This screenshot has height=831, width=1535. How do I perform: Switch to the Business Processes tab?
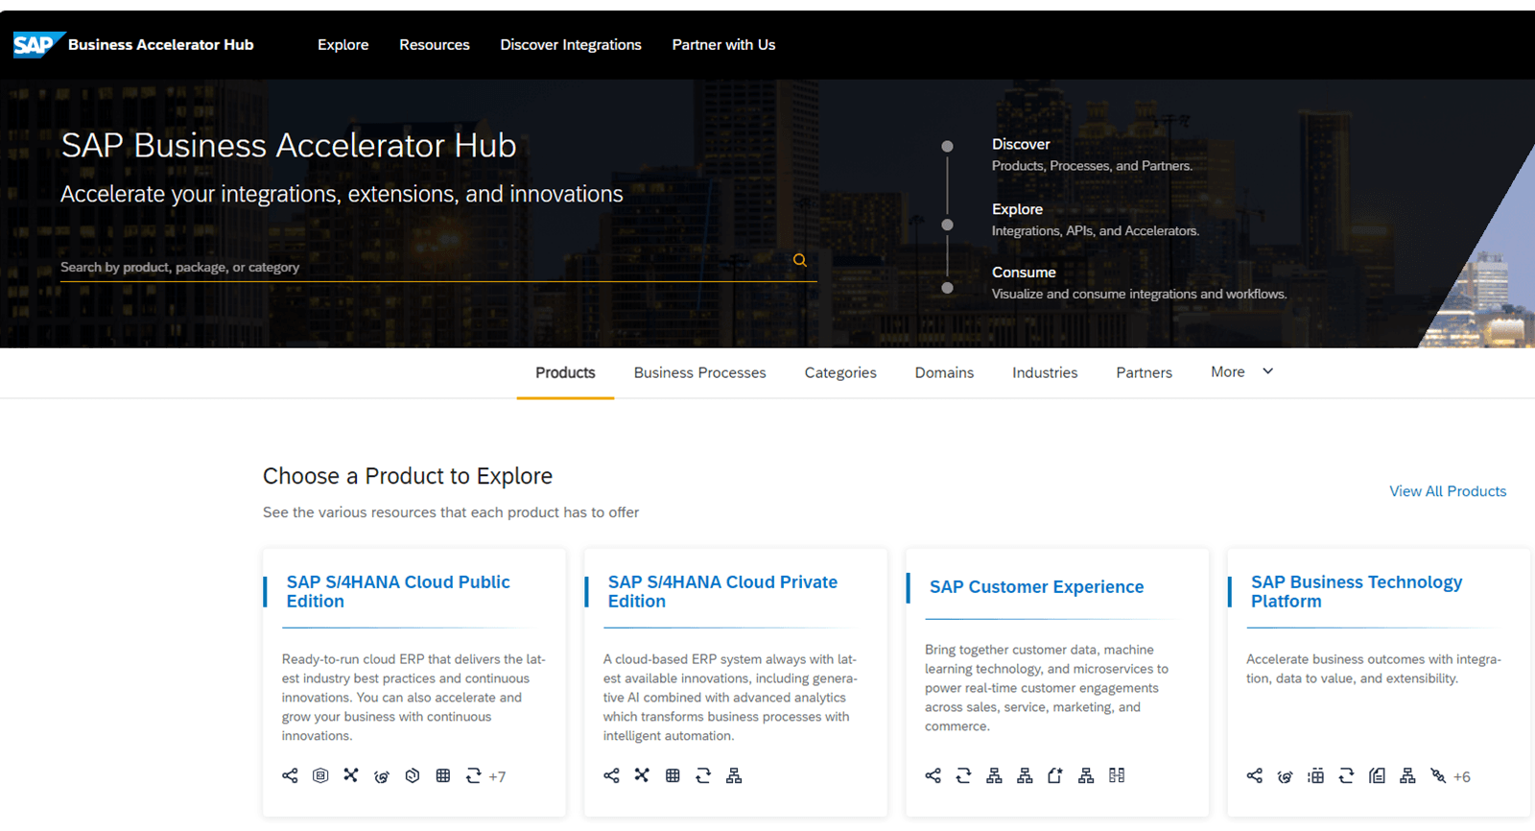[x=699, y=372]
